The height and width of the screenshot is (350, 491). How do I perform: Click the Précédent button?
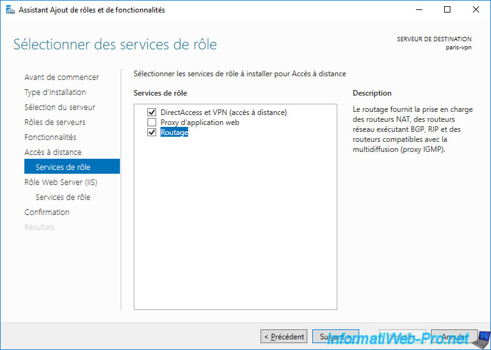[284, 337]
